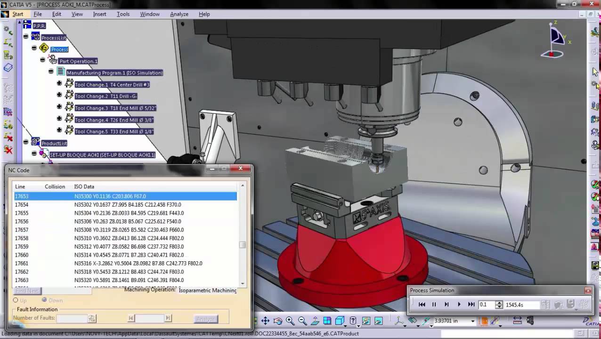Click the simulation step size field 0.1

tap(487, 305)
